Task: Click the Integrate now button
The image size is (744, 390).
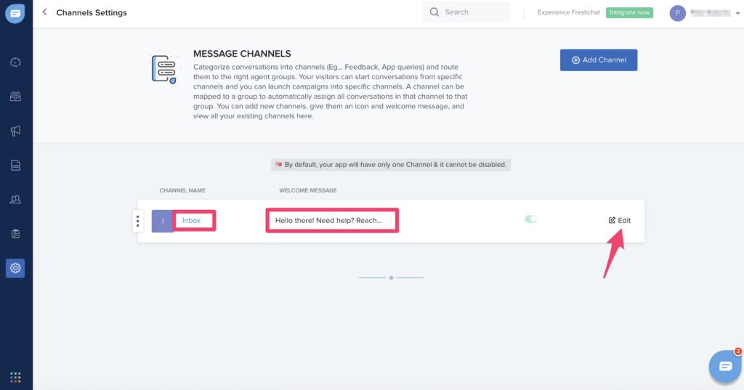Action: 629,13
